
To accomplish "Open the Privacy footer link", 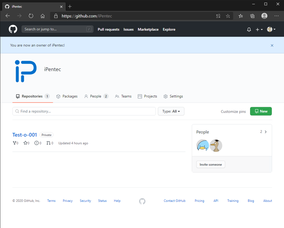I will (68, 201).
